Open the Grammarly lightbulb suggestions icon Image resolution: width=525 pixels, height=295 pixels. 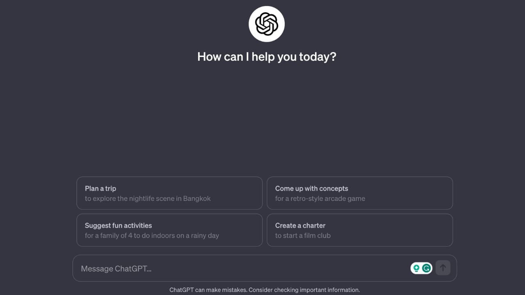pyautogui.click(x=416, y=268)
